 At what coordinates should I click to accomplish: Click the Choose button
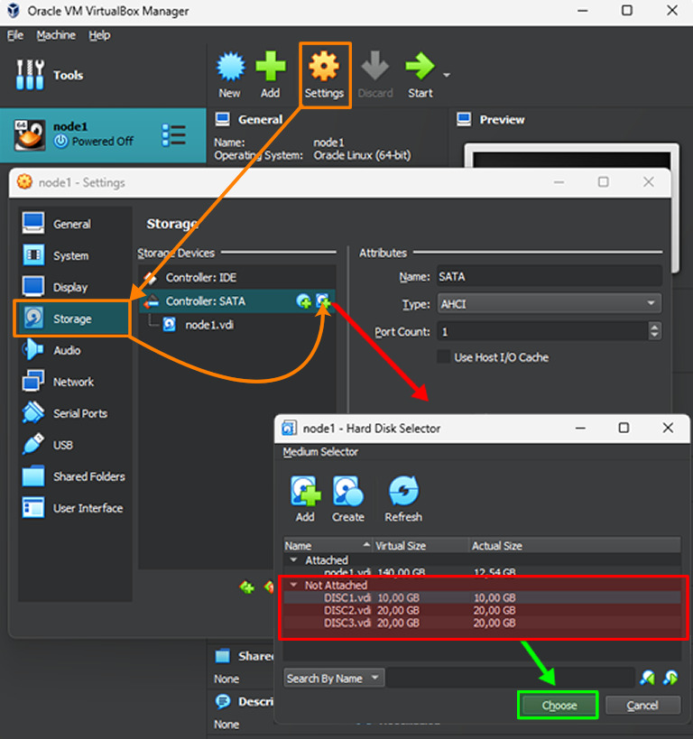coord(559,706)
